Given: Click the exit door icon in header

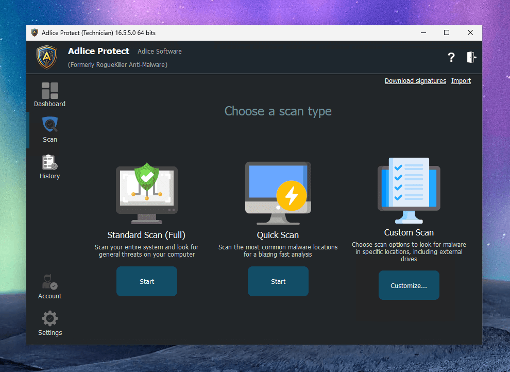Looking at the screenshot, I should [471, 57].
